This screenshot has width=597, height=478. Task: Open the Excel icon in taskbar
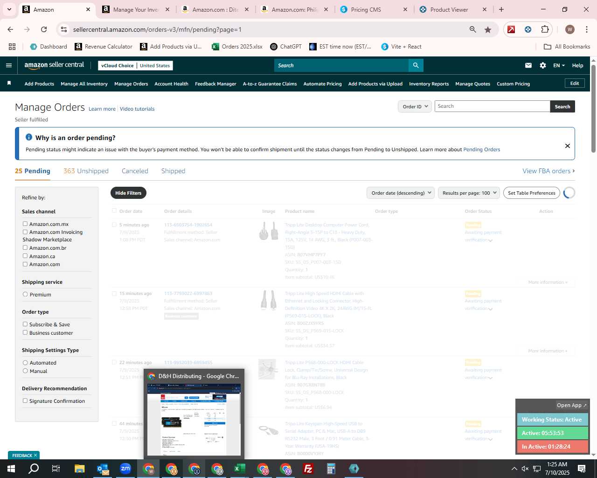240,469
